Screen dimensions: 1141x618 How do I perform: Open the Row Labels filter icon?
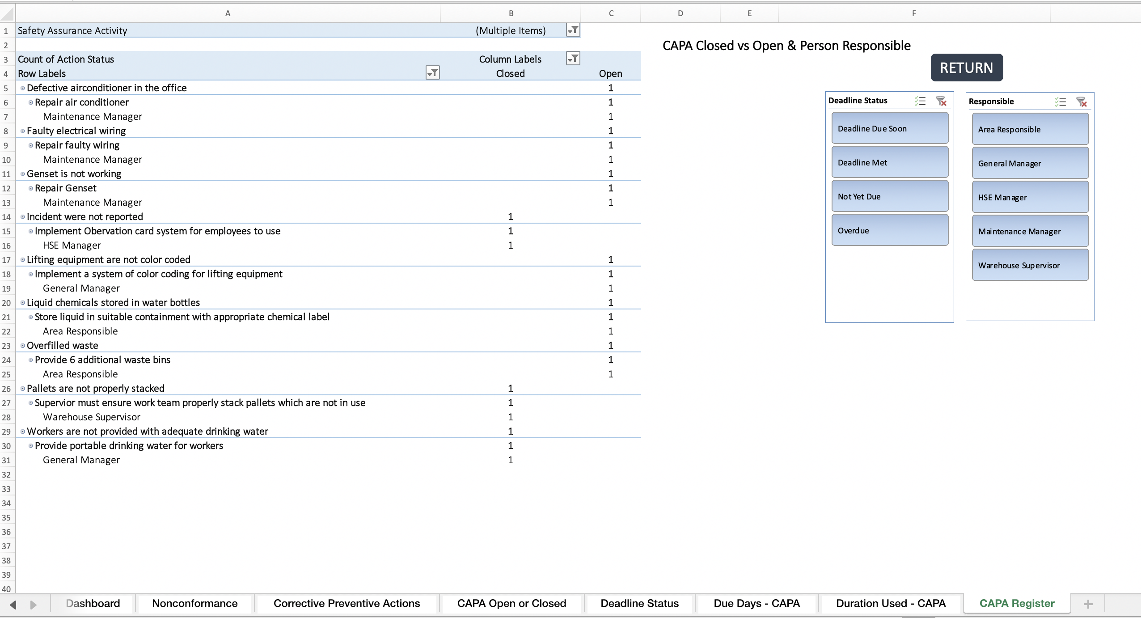(x=432, y=72)
